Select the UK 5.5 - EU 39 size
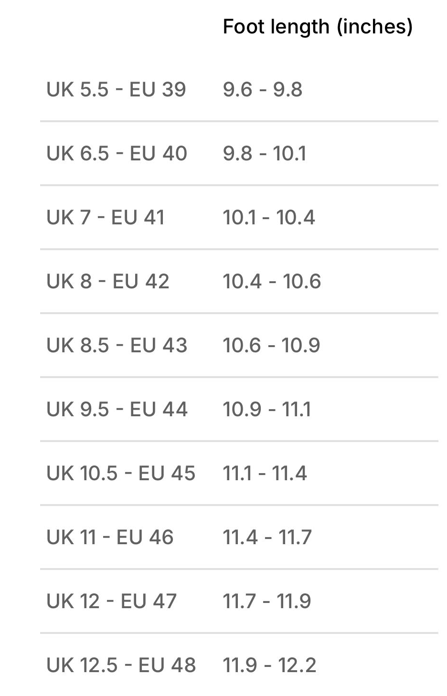Screen dimensions: 447x696 tap(116, 90)
